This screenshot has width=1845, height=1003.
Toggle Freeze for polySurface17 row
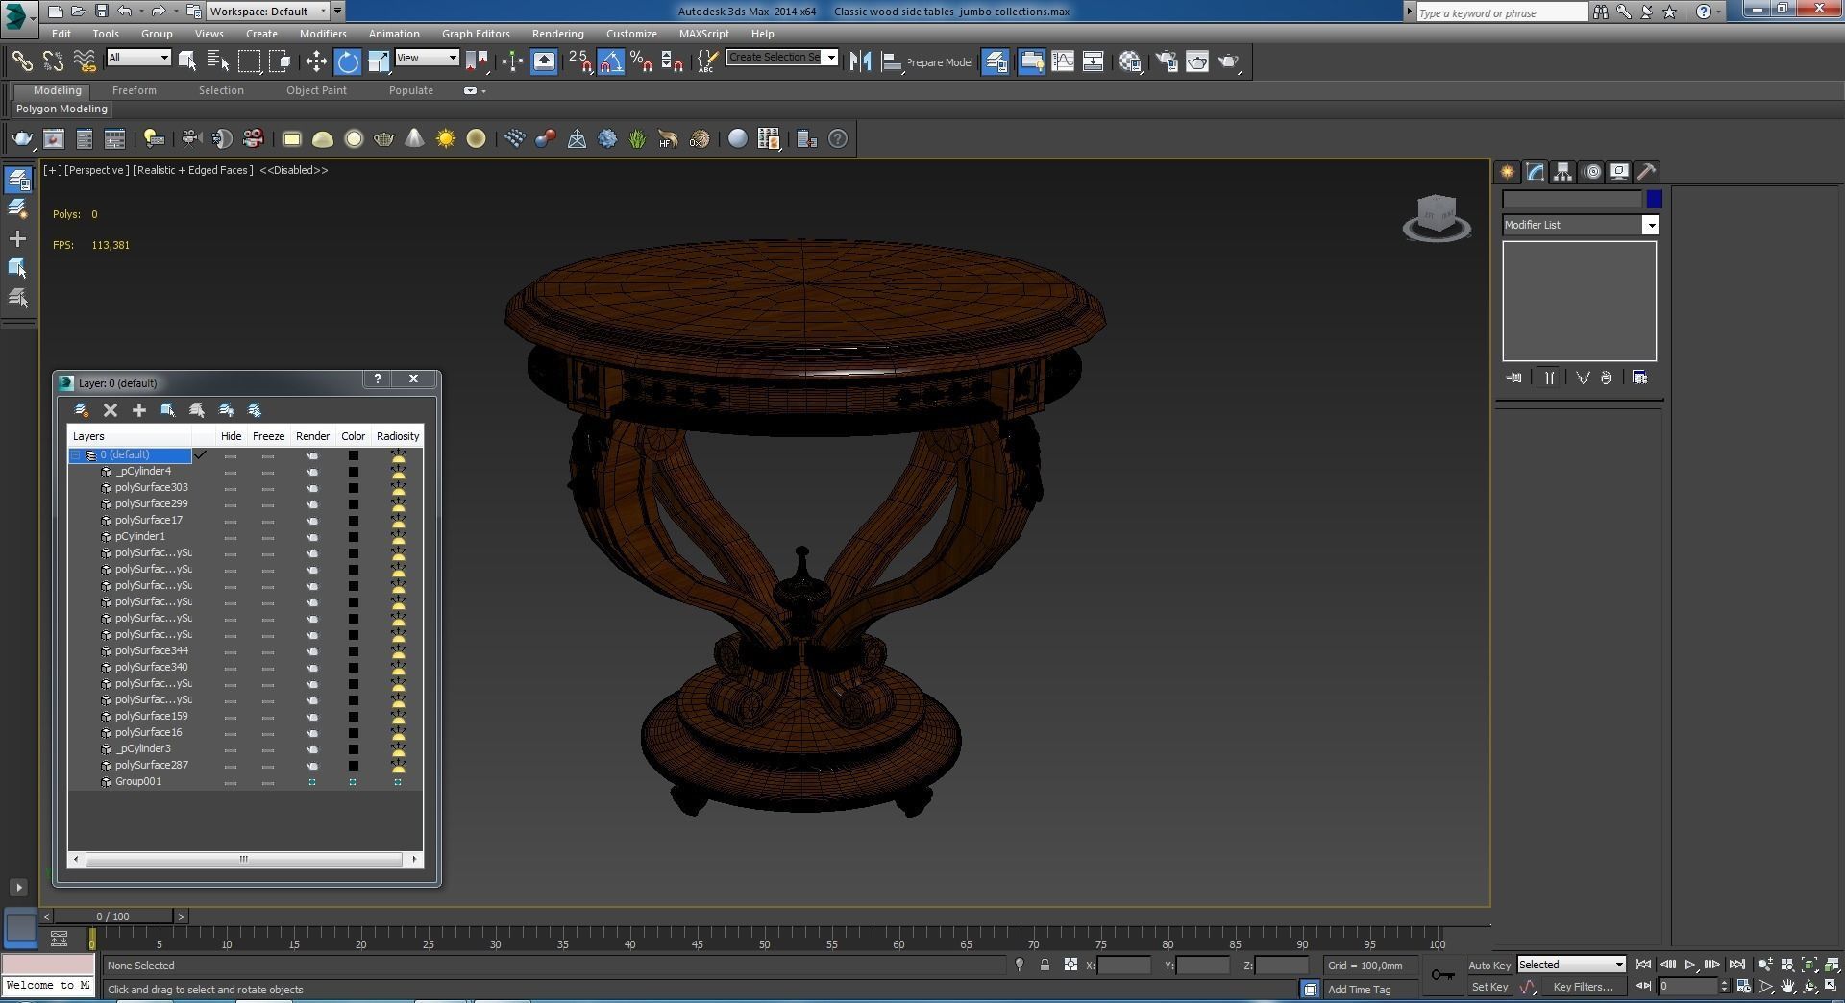click(x=268, y=521)
